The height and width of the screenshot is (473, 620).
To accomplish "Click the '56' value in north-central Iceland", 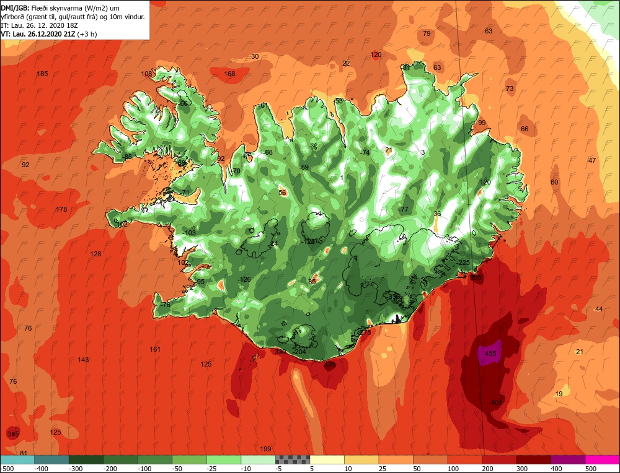I will click(x=282, y=193).
